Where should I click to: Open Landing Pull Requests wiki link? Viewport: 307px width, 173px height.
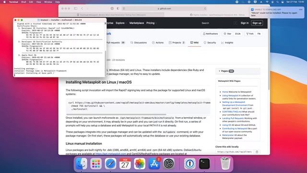click(234, 118)
